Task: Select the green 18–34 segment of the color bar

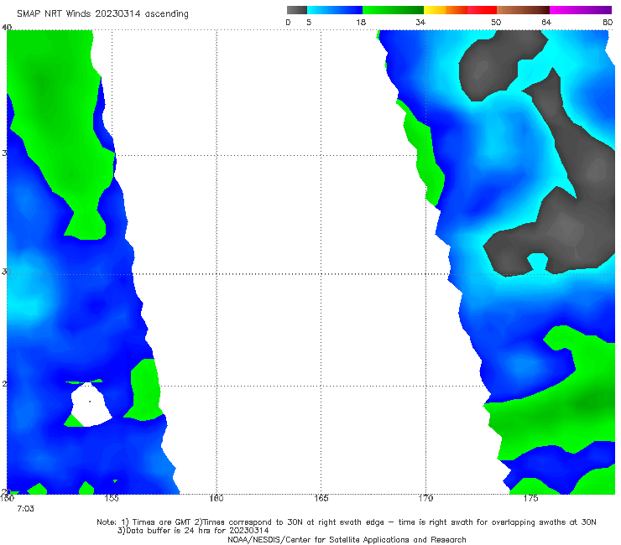Action: pyautogui.click(x=393, y=10)
